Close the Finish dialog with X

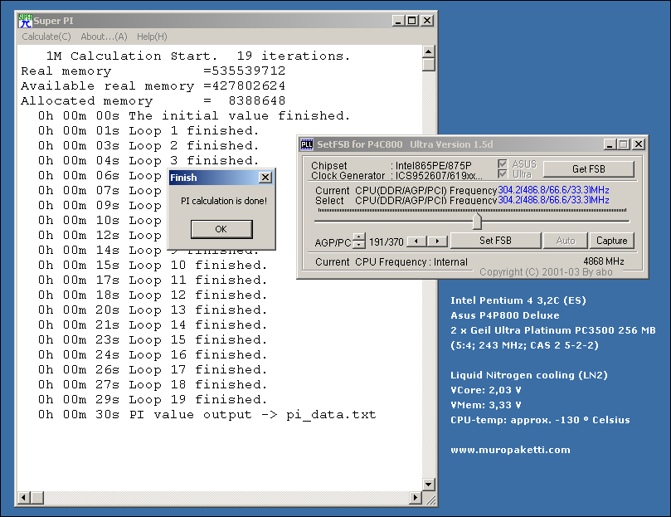pyautogui.click(x=265, y=178)
